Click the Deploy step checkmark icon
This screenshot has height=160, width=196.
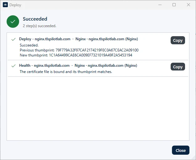coord(13,39)
